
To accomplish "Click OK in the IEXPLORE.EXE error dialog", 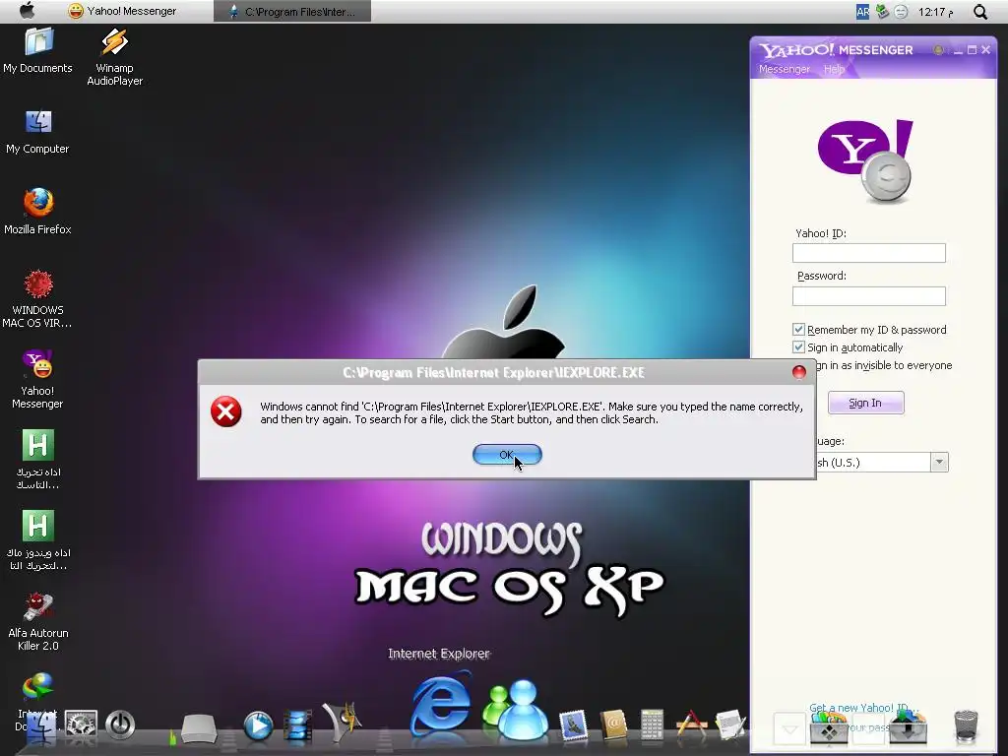I will (507, 455).
